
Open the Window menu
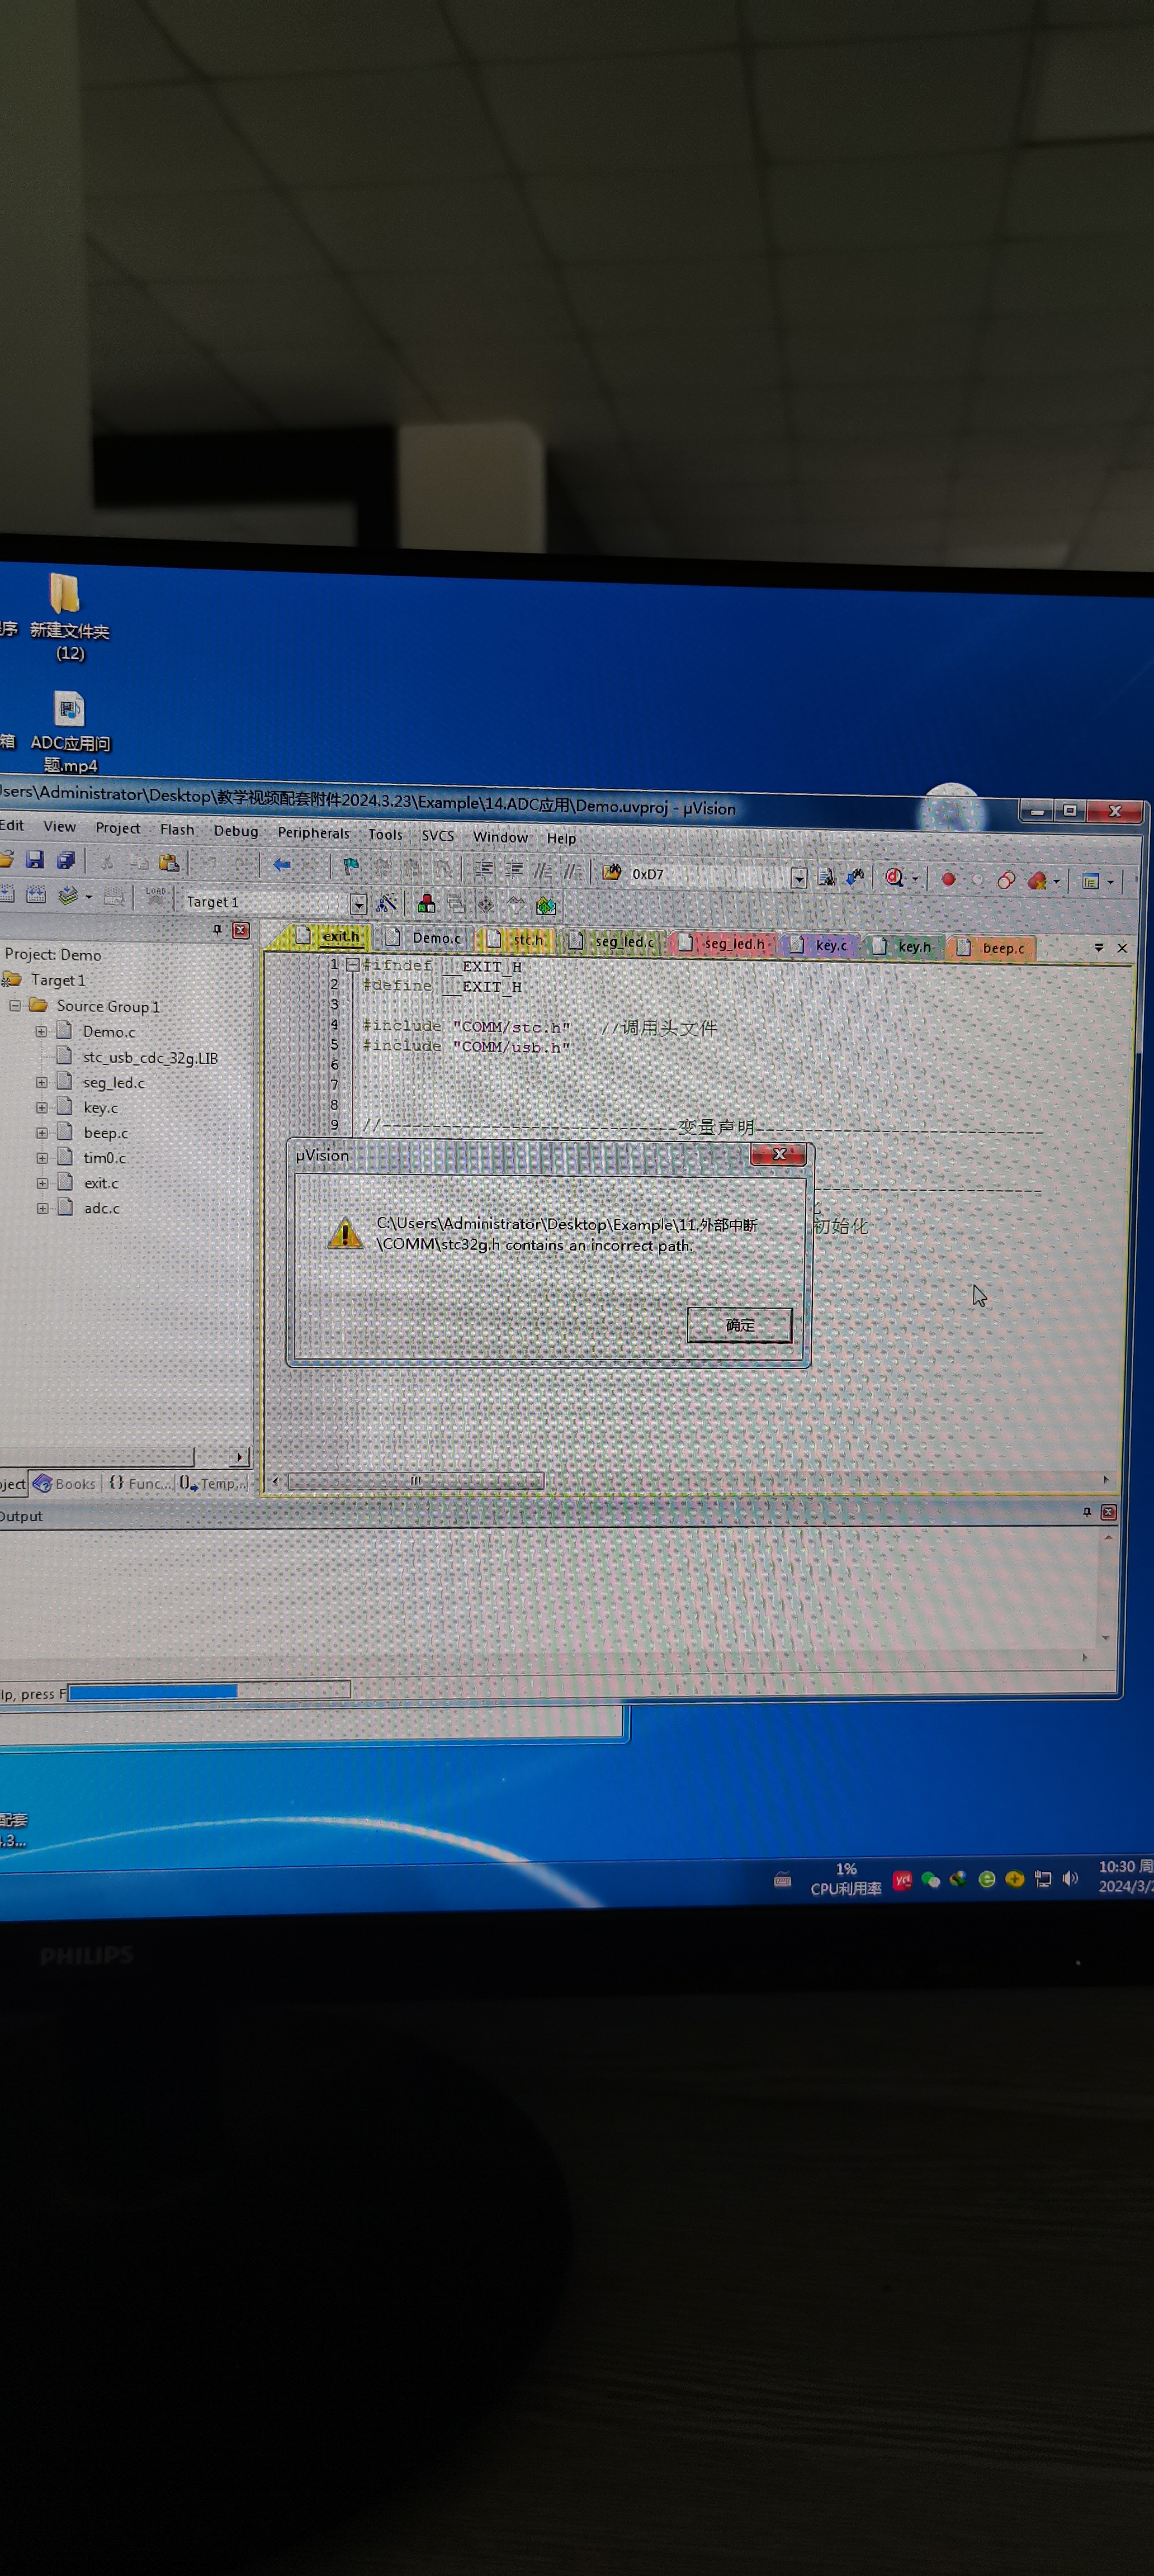coord(500,837)
